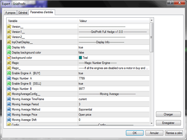The width and height of the screenshot is (187, 140).
Task: Click the integer icon beside Moving Average TimeFrame
Action: pyautogui.click(x=9, y=99)
